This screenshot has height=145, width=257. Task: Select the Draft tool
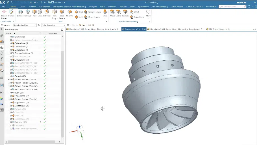tap(79, 12)
